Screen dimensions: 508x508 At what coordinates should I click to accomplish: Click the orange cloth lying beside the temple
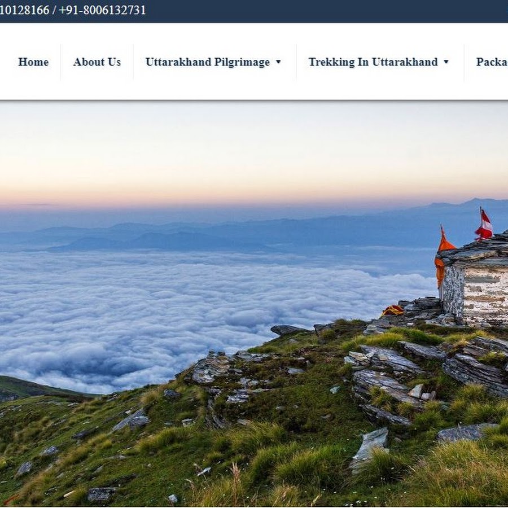pyautogui.click(x=393, y=310)
